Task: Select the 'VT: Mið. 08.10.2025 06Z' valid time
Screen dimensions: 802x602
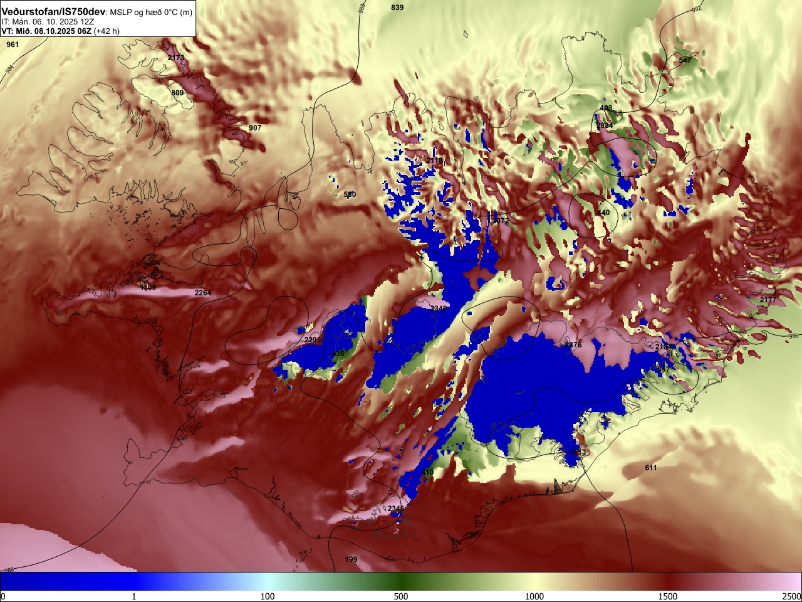Action: (46, 31)
